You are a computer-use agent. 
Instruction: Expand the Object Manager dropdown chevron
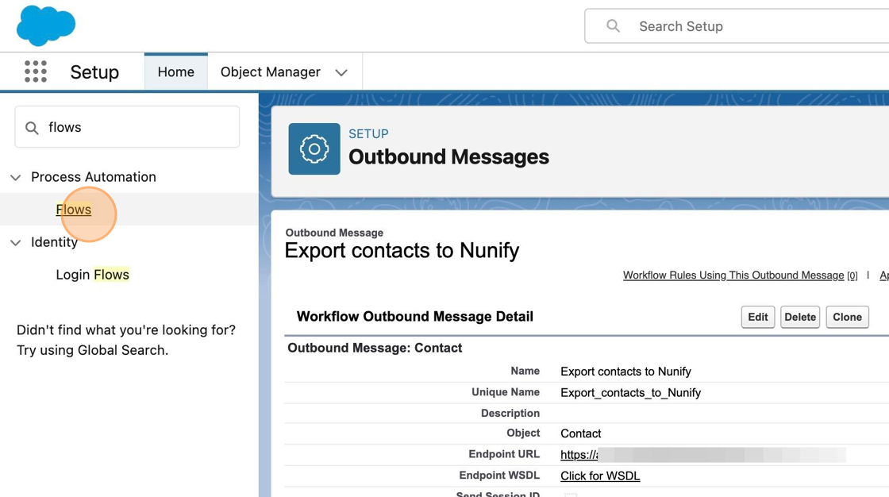(341, 72)
